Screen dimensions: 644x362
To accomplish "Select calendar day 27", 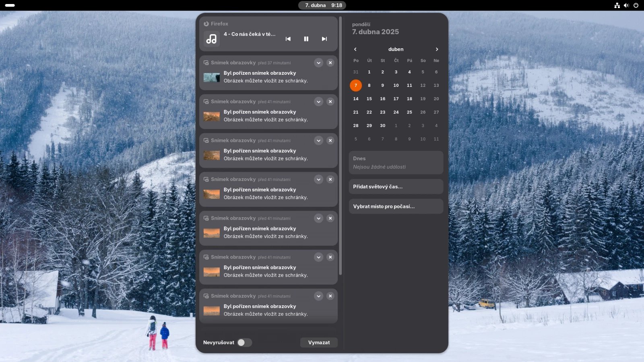I will [436, 112].
